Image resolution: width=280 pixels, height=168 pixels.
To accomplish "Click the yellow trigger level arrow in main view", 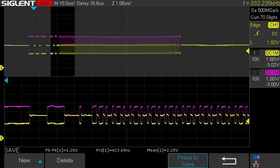I will click(x=248, y=51).
